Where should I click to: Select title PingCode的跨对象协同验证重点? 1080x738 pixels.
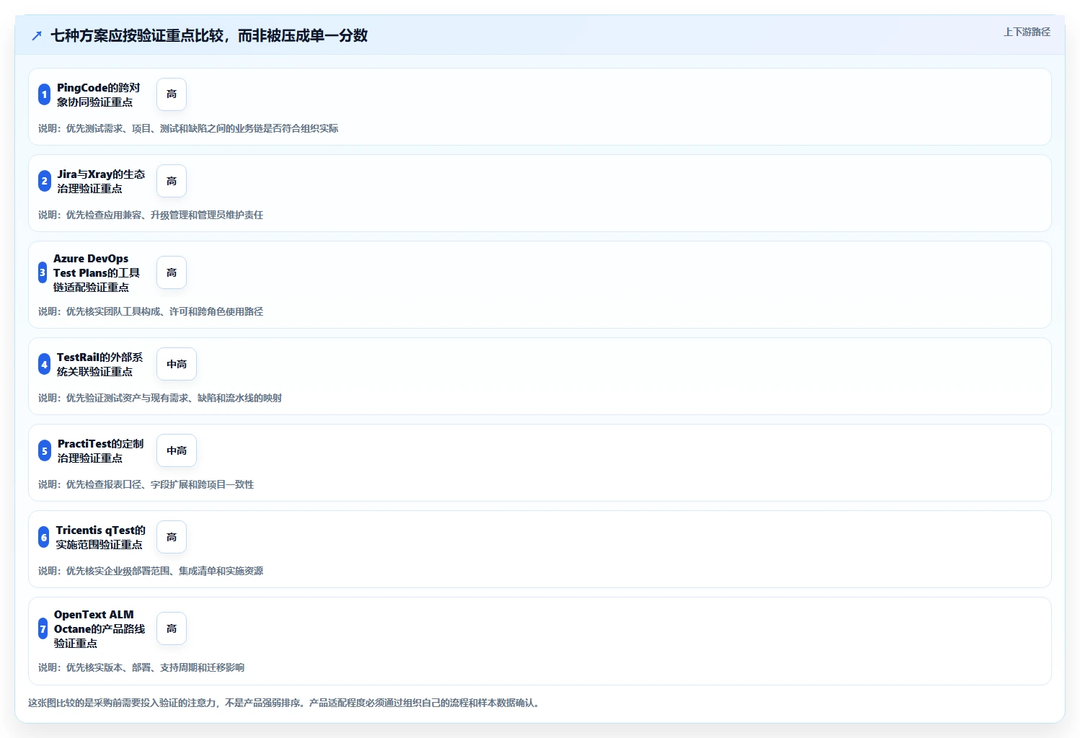pos(99,94)
